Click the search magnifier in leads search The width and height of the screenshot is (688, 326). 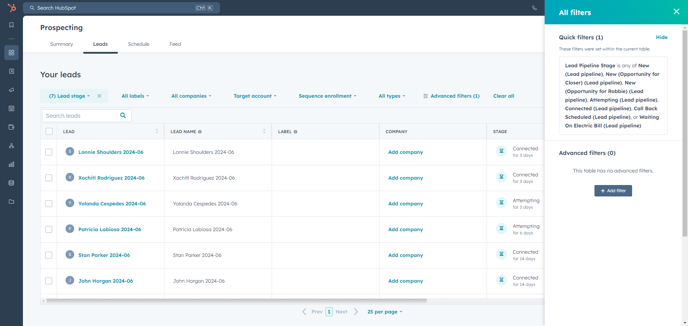coord(123,116)
